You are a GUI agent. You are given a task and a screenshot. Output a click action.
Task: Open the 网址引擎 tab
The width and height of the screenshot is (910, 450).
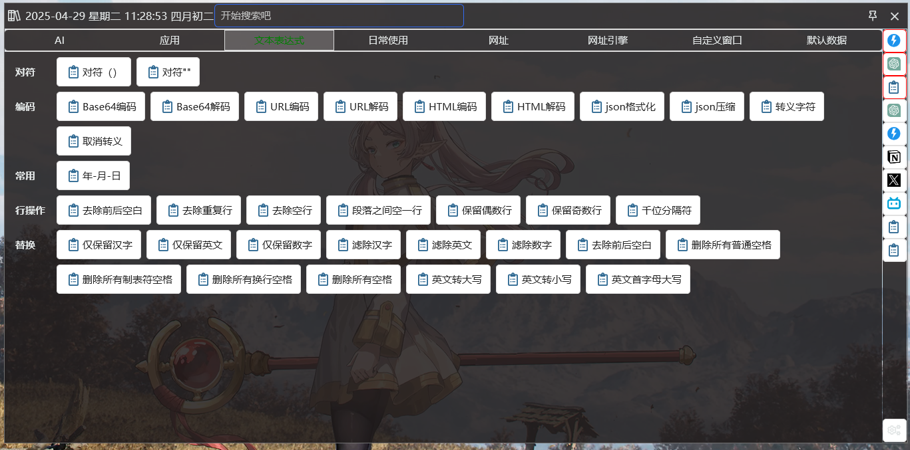point(608,40)
